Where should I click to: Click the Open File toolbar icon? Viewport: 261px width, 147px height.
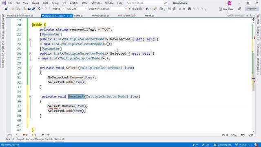(x=25, y=9)
